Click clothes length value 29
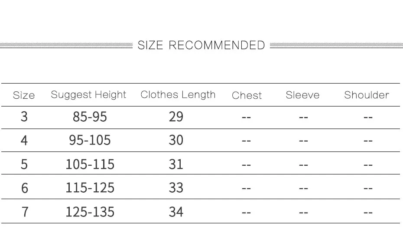Image resolution: width=403 pixels, height=232 pixels. [176, 117]
